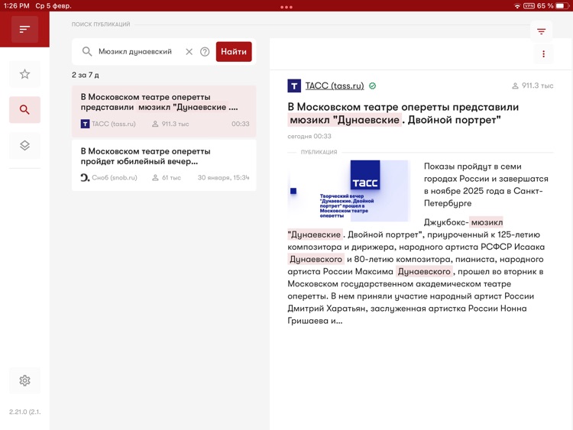
Task: Select the ТАСС result about мюзикл Дунаевские
Action: click(x=163, y=111)
